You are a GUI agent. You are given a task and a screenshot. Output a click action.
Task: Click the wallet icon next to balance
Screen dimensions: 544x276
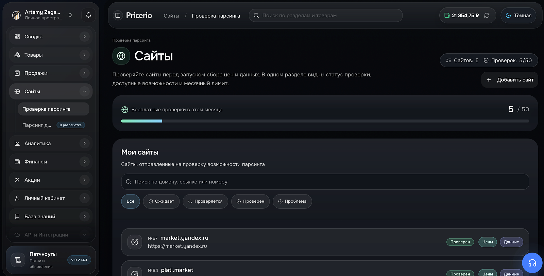tap(447, 15)
